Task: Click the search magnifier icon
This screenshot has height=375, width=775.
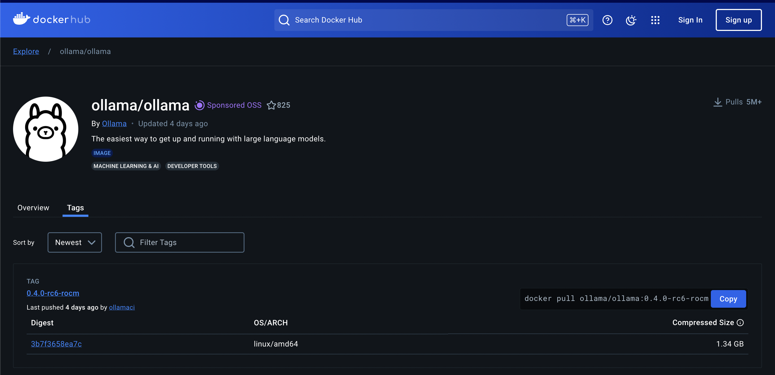Action: point(285,20)
